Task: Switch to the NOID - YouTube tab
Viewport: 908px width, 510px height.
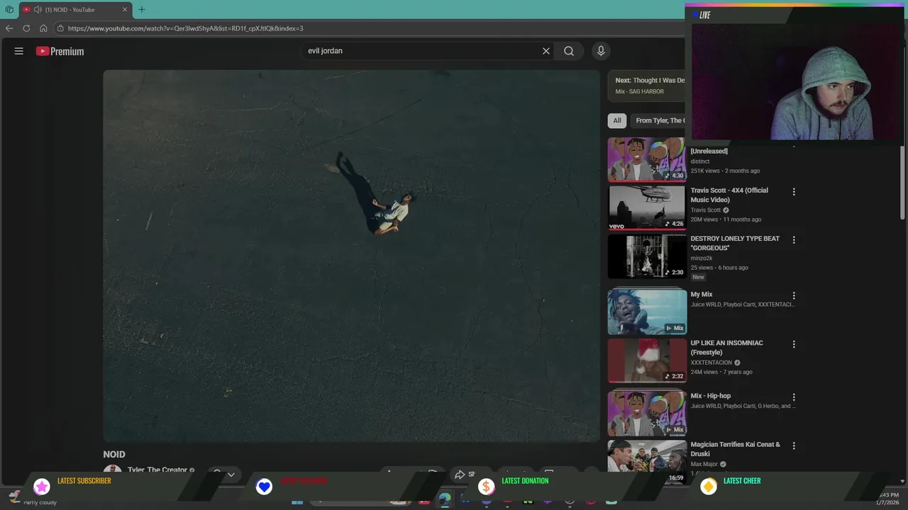Action: [74, 9]
